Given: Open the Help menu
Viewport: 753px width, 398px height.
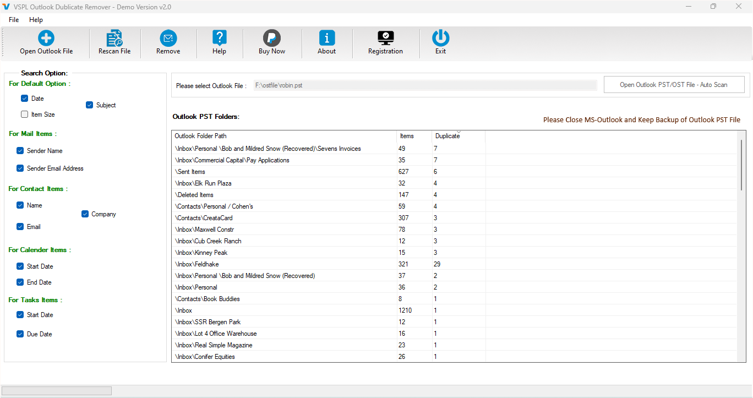Looking at the screenshot, I should point(36,20).
